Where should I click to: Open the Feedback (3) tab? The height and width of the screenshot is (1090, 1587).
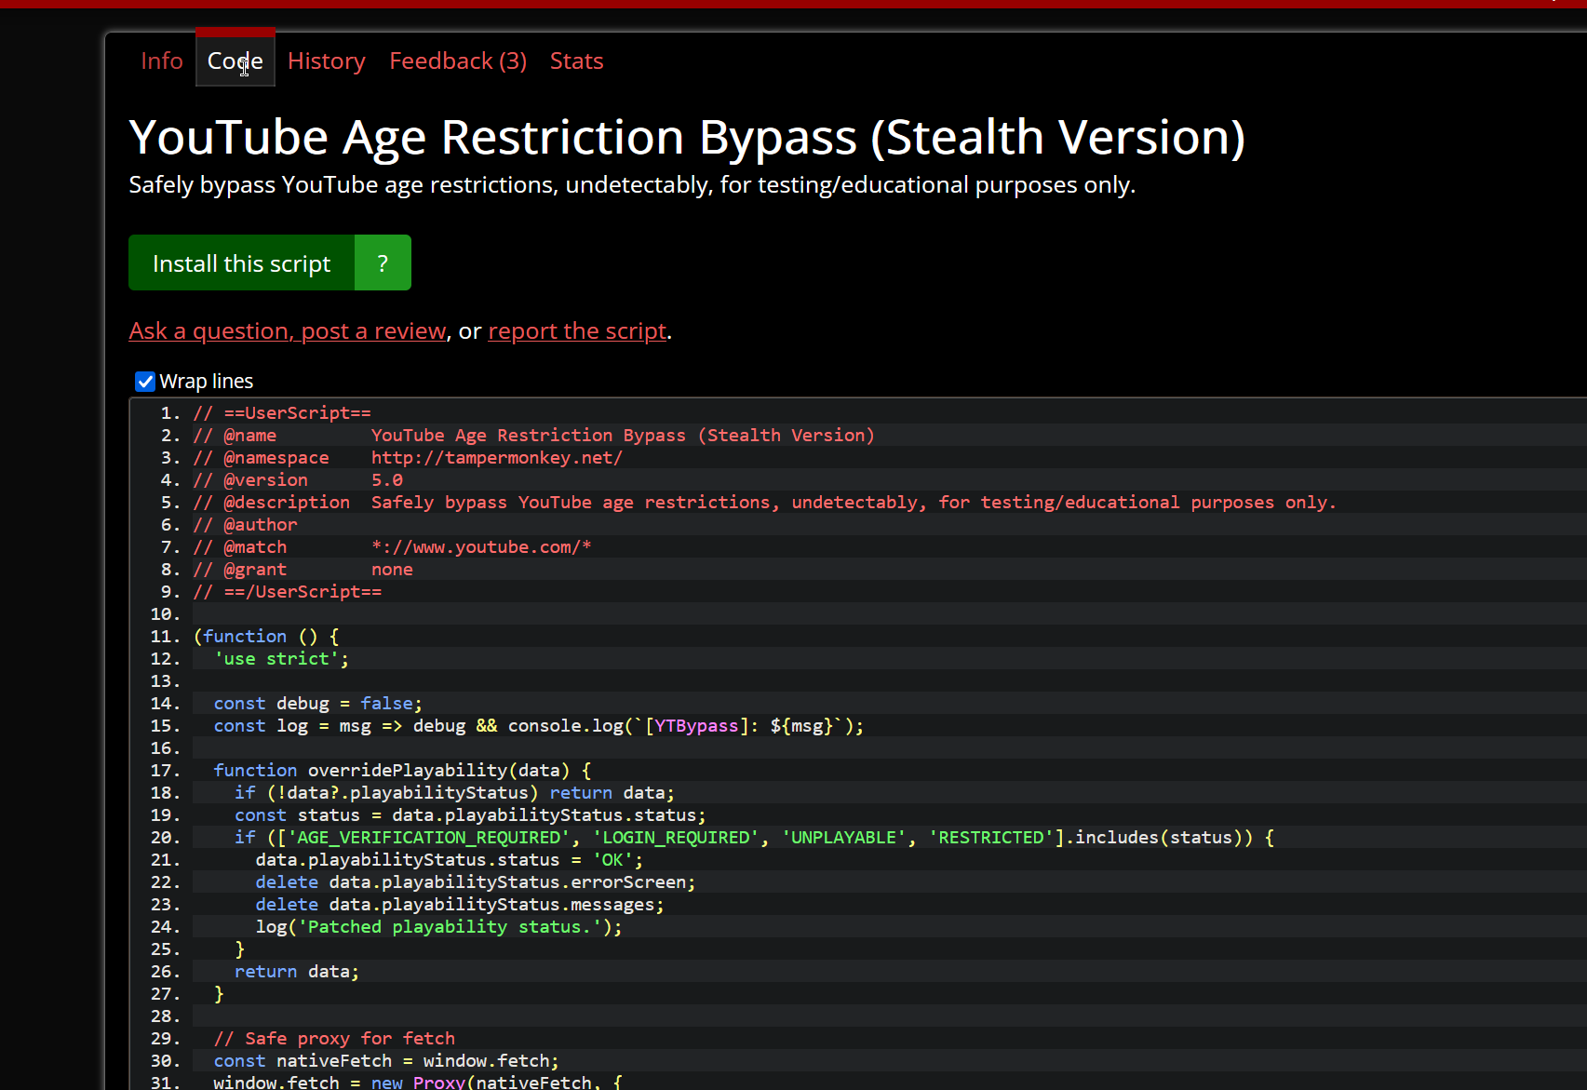coord(458,61)
